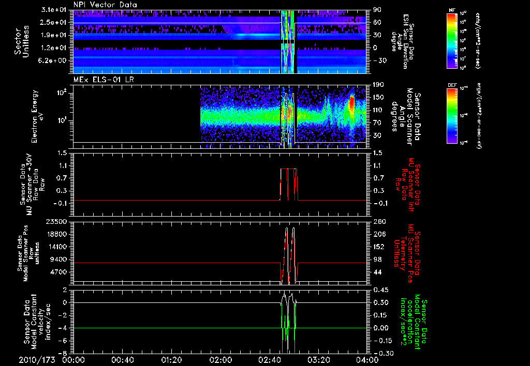Click the 18800 scanner position tick
530x366 pixels.
pos(56,234)
